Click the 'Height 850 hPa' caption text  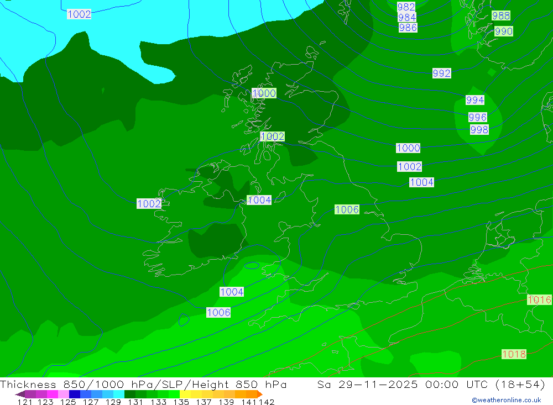tap(239, 385)
